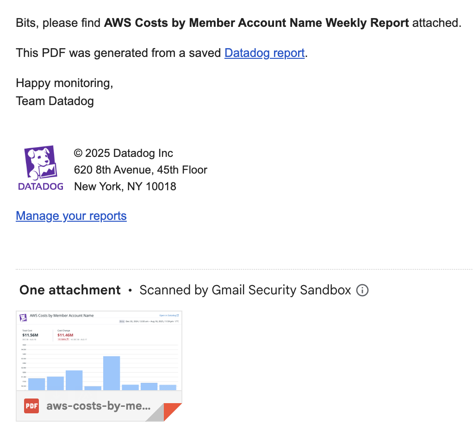This screenshot has width=473, height=436.
Task: Click the tallest bar in the chart preview
Action: (112, 373)
